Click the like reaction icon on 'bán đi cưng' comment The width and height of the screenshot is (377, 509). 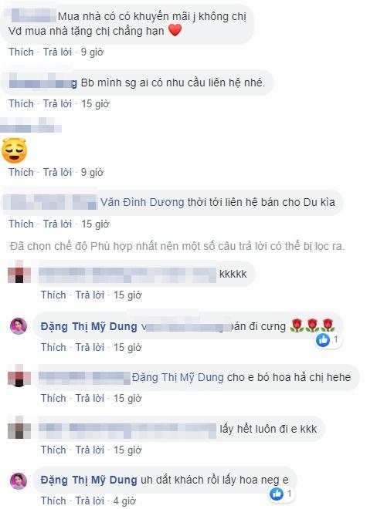coord(323,340)
